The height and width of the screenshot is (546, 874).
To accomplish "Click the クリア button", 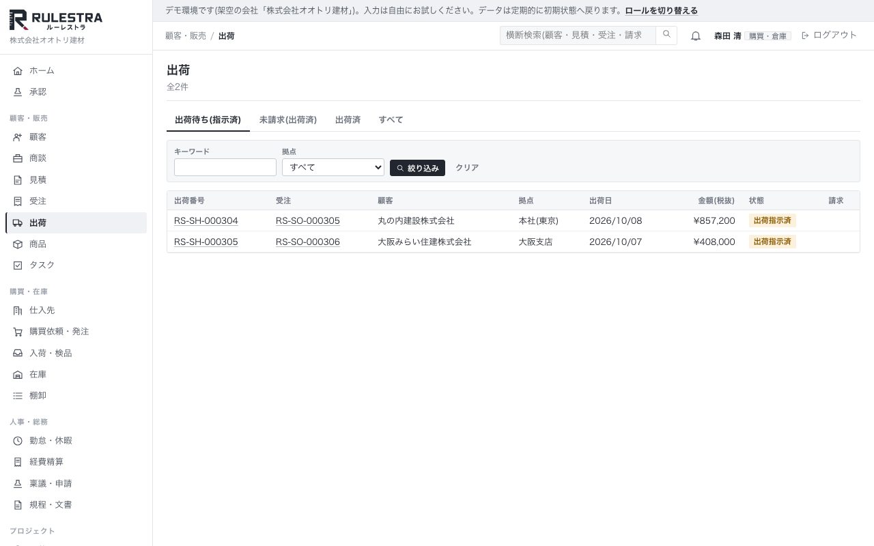I will click(467, 168).
